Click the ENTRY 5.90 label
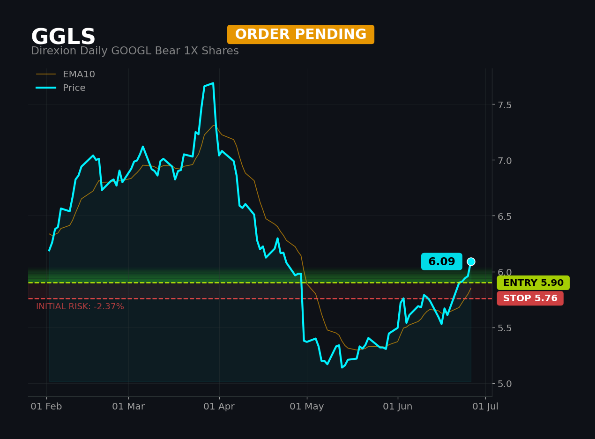 (x=533, y=283)
